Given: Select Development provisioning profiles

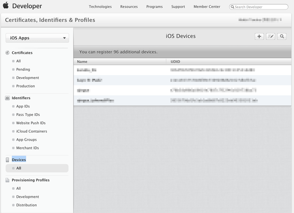Looking at the screenshot, I should point(28,197).
